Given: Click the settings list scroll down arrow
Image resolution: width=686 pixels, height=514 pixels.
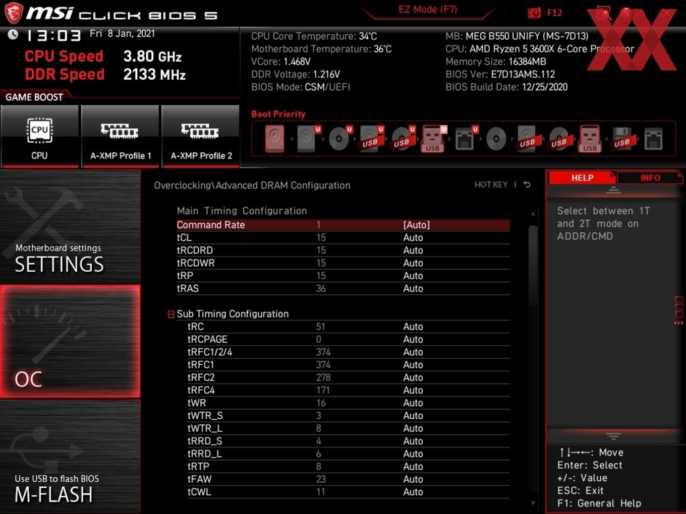Looking at the screenshot, I should tap(533, 503).
